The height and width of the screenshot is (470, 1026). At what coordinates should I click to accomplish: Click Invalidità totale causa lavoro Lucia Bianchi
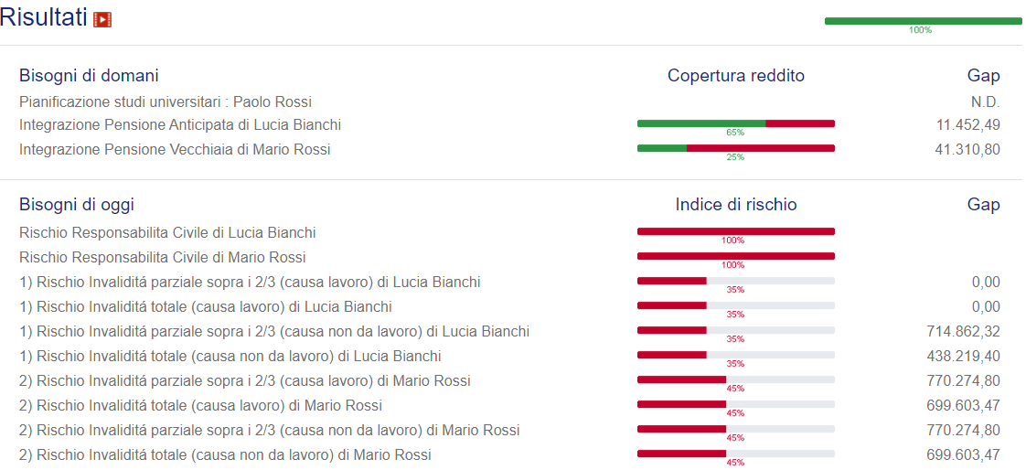click(206, 307)
